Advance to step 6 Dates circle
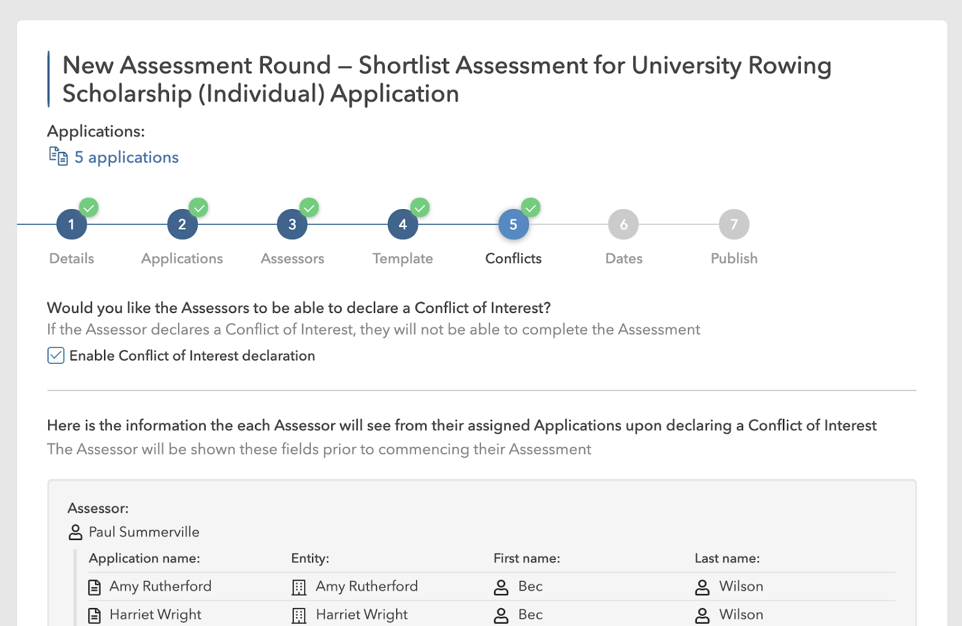 [x=623, y=225]
